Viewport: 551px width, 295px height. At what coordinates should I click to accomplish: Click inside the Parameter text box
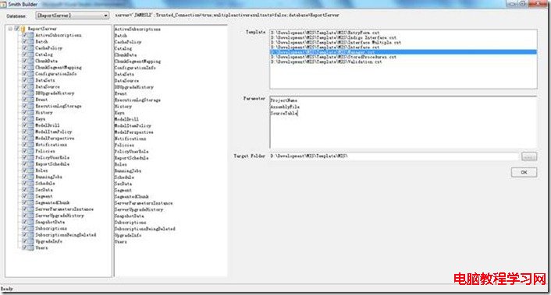[403, 122]
